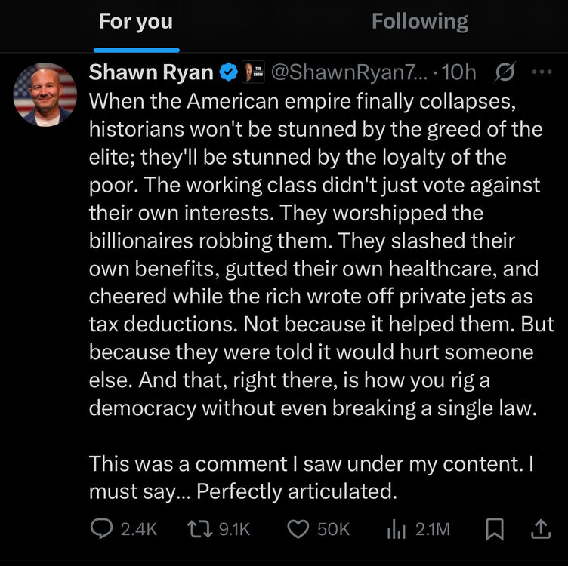Click the Shawn Ryan display name
568x566 pixels.
pyautogui.click(x=151, y=72)
